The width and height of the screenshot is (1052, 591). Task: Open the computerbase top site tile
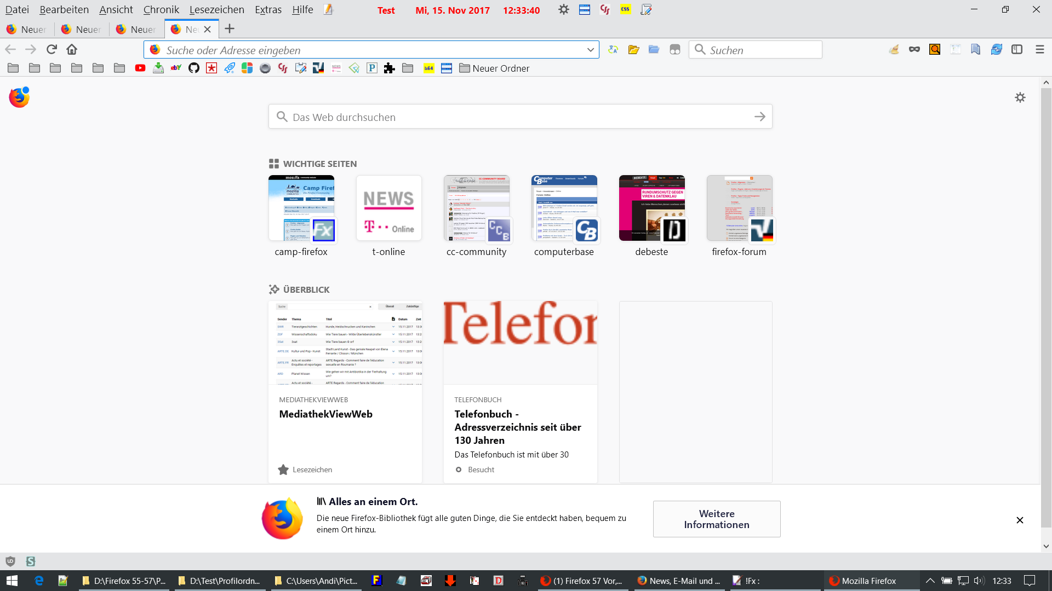(564, 208)
